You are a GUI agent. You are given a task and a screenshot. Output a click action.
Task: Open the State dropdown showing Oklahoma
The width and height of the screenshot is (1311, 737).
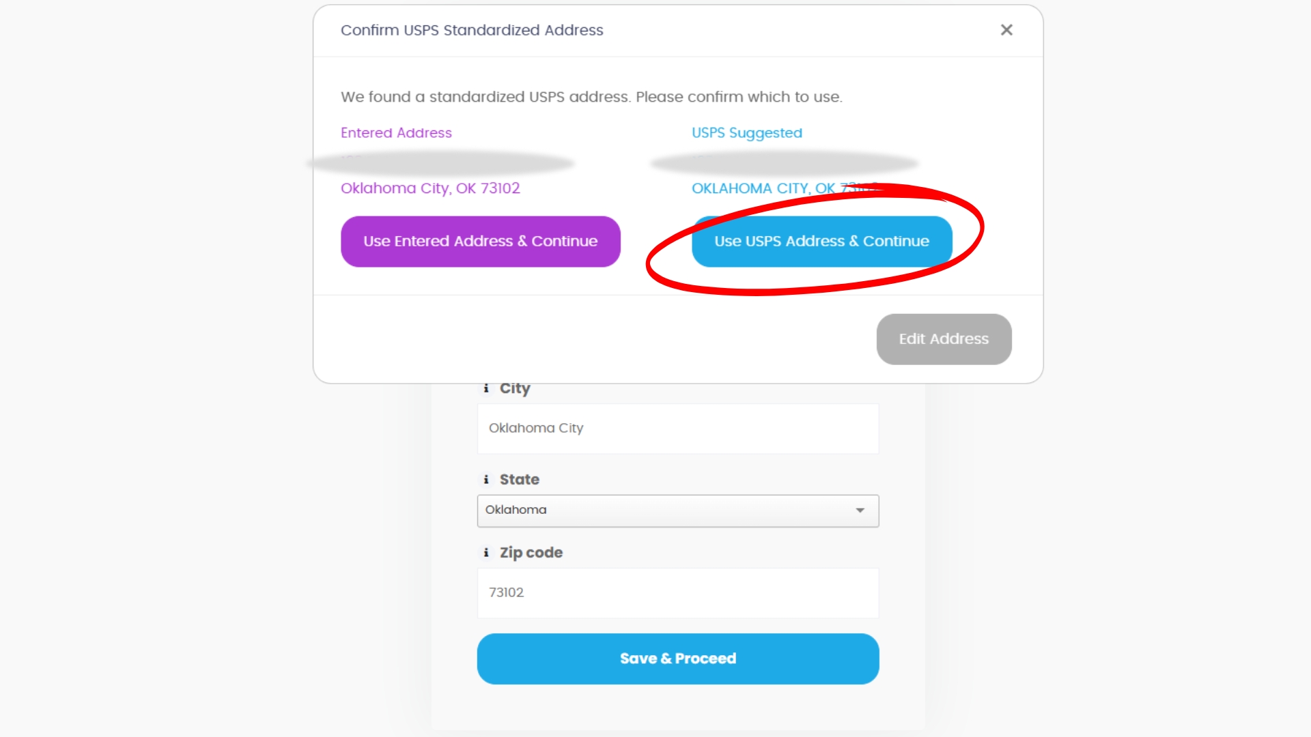tap(669, 510)
